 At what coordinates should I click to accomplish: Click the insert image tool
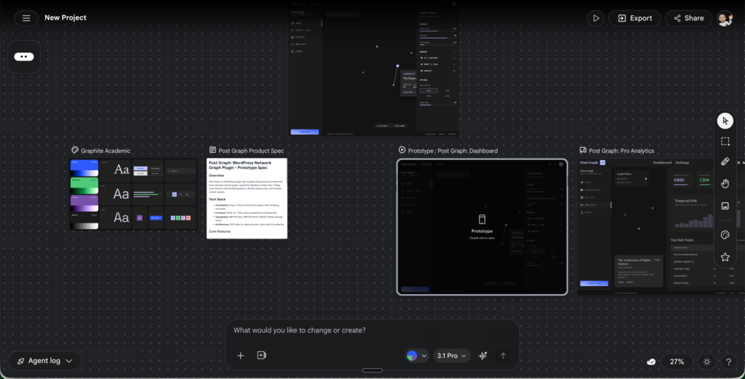click(725, 206)
